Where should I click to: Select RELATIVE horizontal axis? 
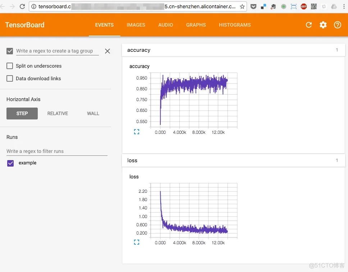coord(58,113)
